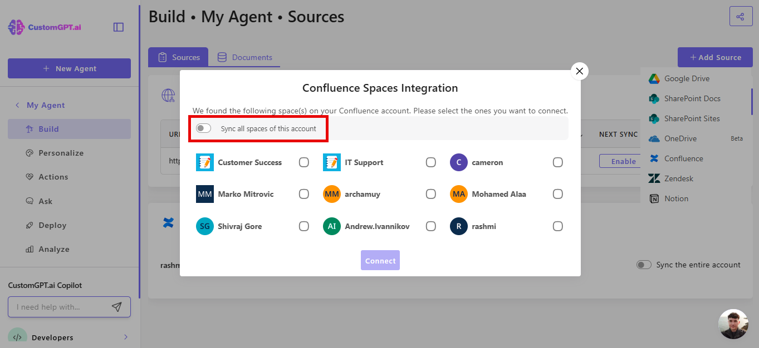Viewport: 759px width, 348px height.
Task: Click the Copilot help input field
Action: coord(61,307)
